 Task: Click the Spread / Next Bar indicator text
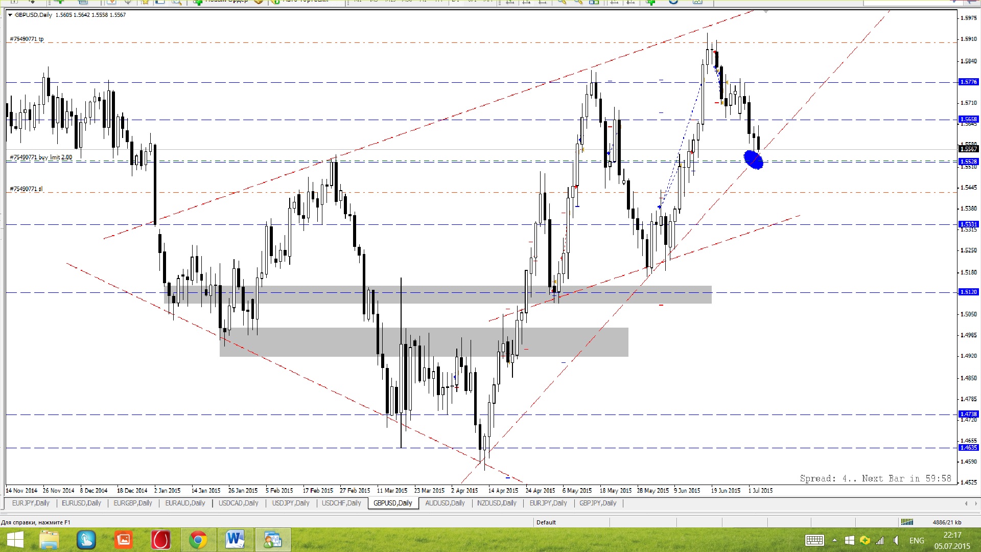[x=875, y=478]
